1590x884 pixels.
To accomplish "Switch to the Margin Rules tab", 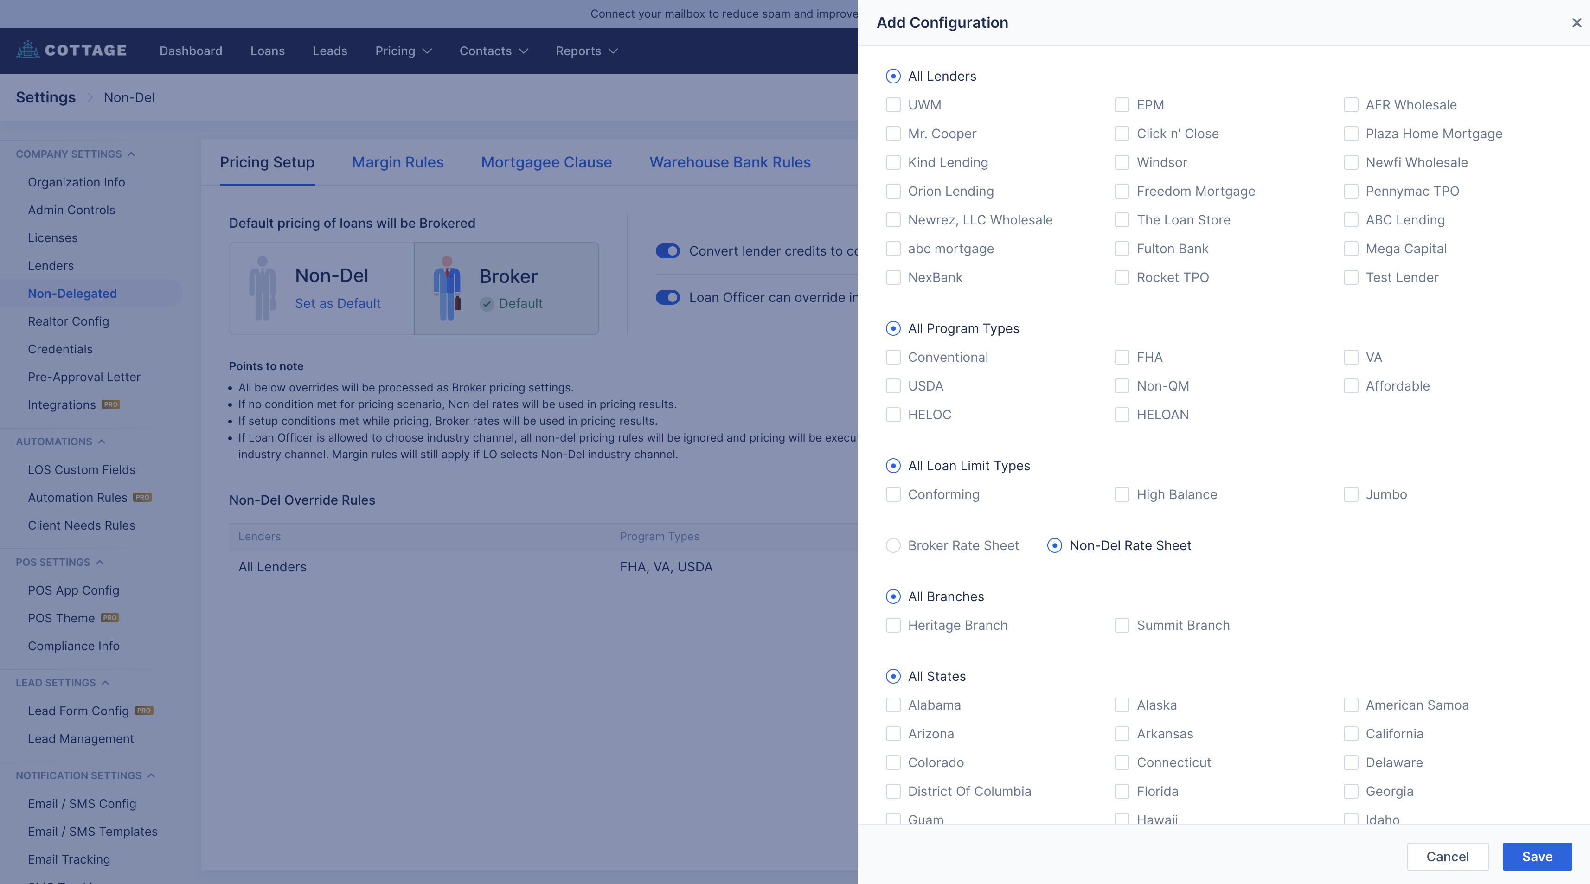I will 397,162.
